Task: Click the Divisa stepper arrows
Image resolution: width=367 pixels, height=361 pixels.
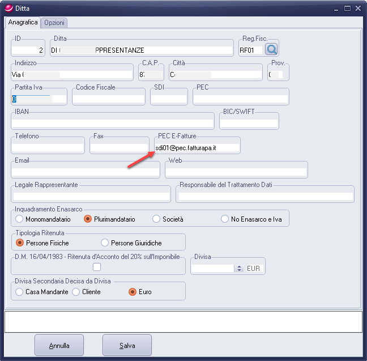Action: 240,268
